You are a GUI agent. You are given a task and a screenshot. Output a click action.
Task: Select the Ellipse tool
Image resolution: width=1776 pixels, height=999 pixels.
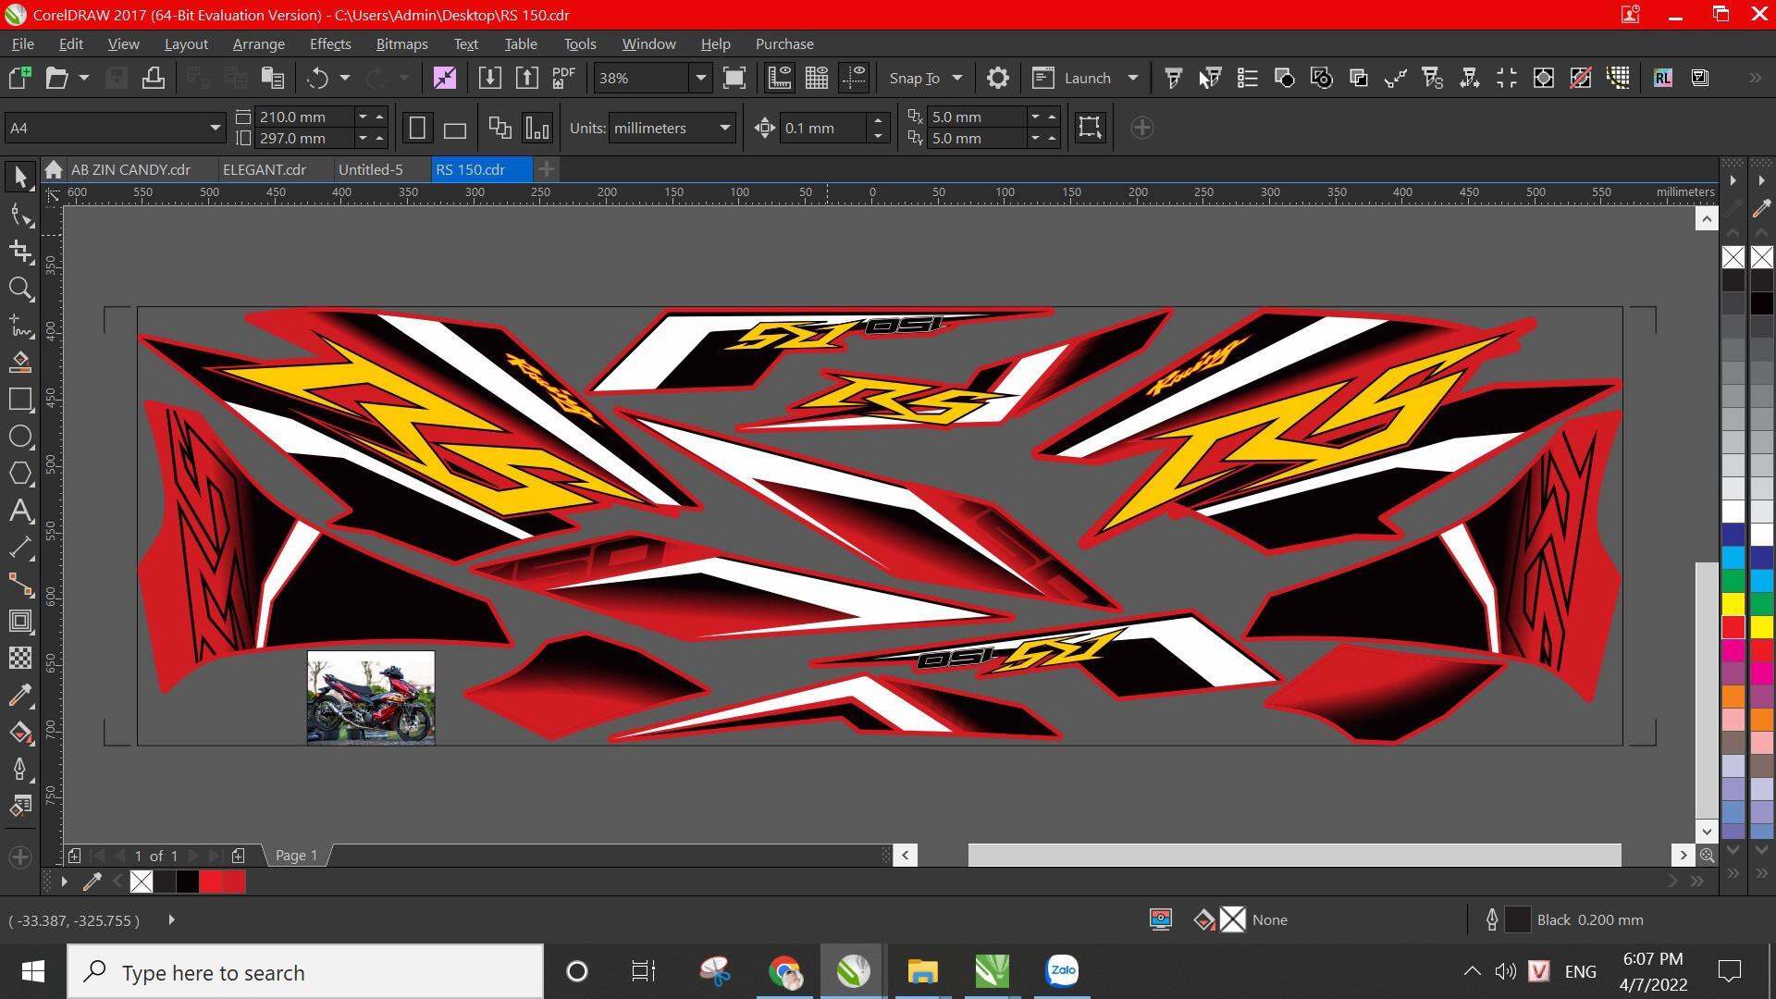[20, 437]
